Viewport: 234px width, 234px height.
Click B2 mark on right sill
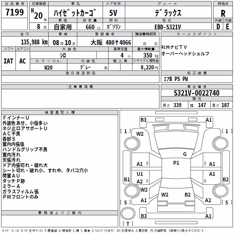[226, 179]
